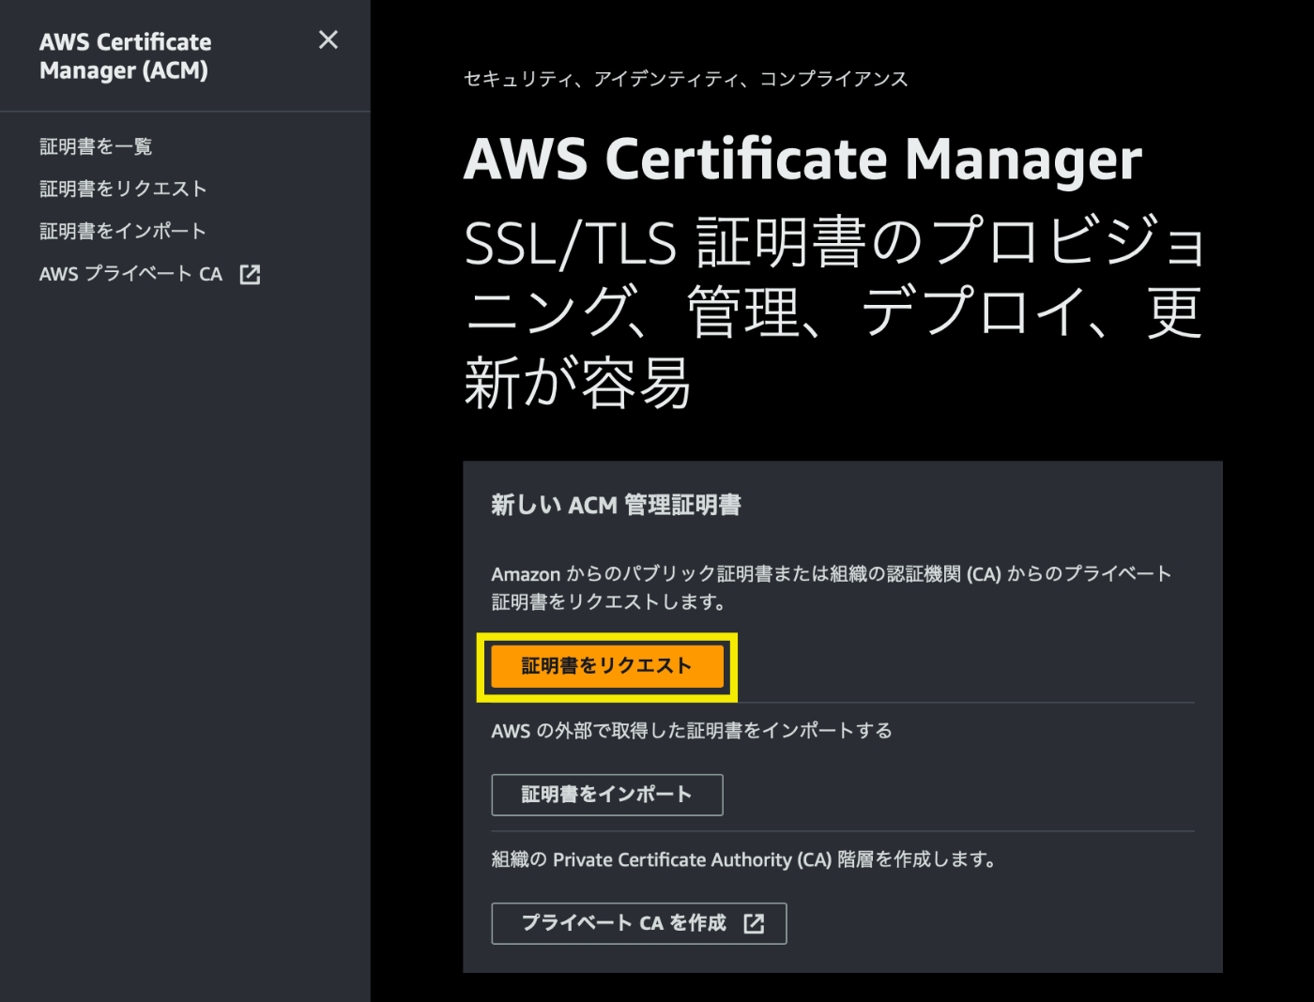The image size is (1314, 1002).
Task: Click the セキュリティ、アイデンティティ、コンプライアンス category text
Action: 686,79
